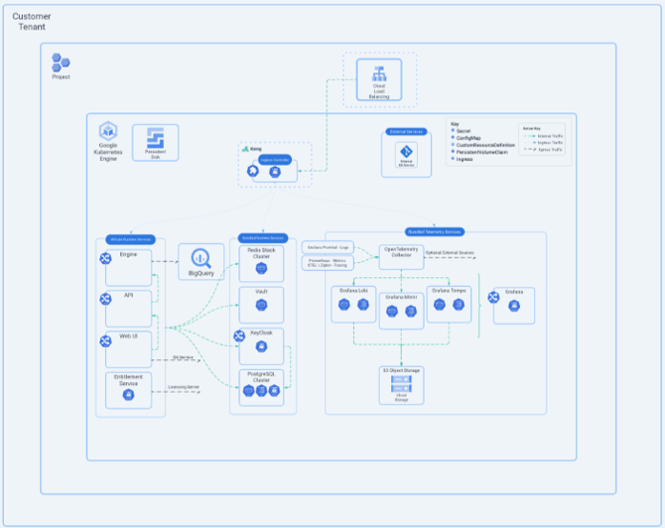Image resolution: width=665 pixels, height=528 pixels.
Task: Click the first icon in Grafana Loki box
Action: coord(344,304)
